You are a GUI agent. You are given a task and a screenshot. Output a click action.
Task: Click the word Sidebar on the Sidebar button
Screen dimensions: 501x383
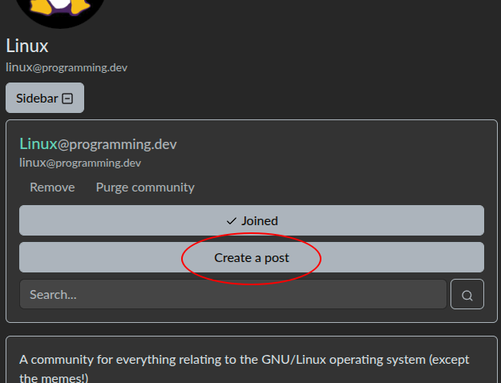click(x=37, y=99)
